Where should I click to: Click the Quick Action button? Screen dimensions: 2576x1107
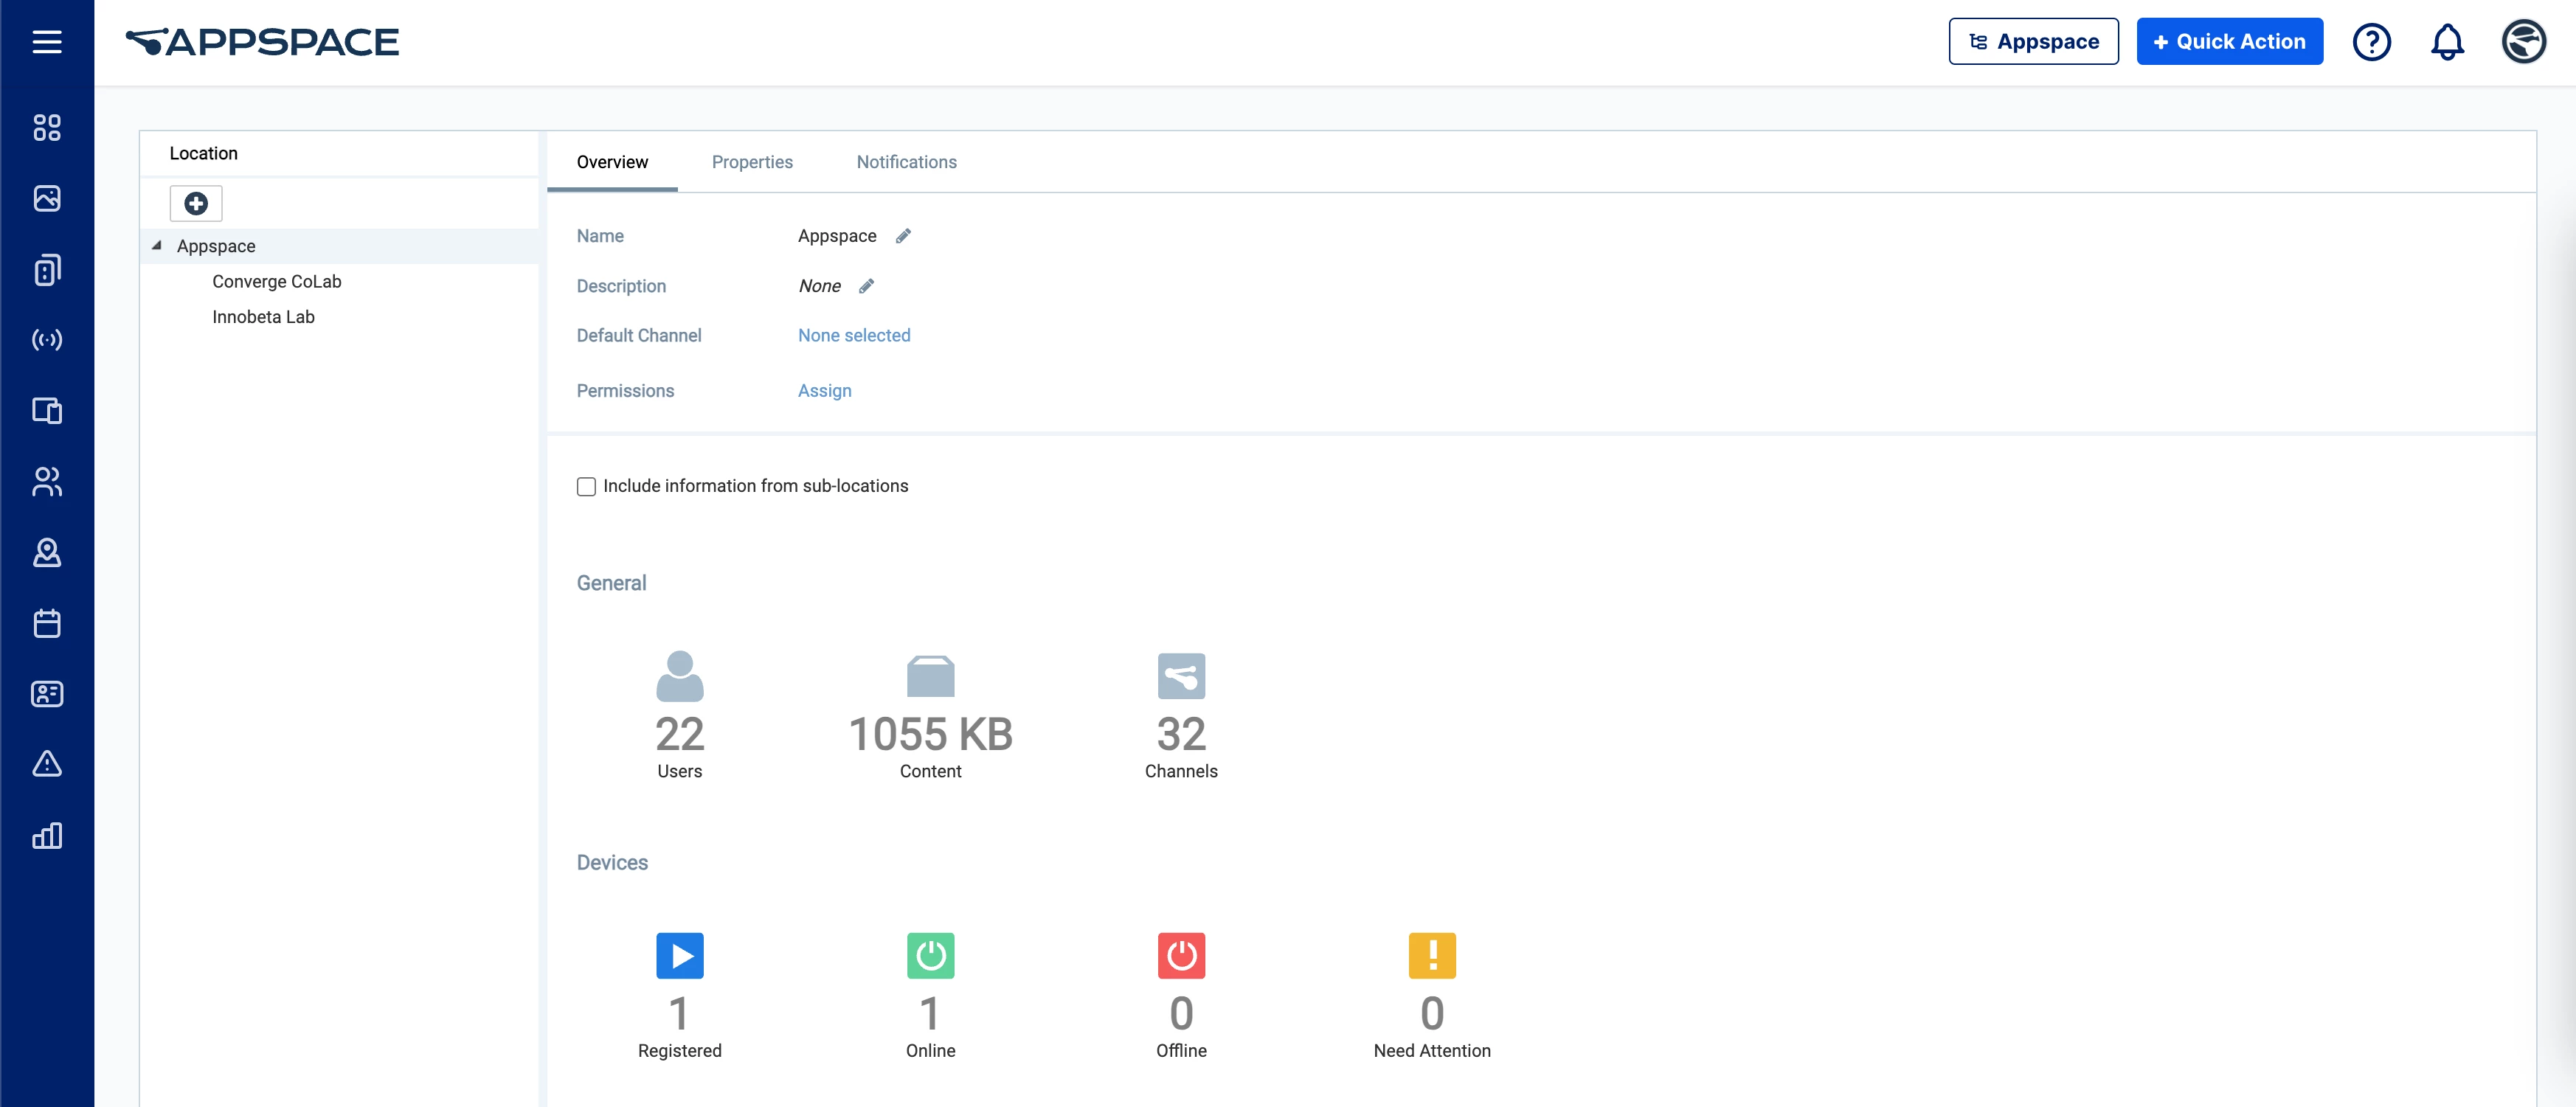tap(2229, 41)
